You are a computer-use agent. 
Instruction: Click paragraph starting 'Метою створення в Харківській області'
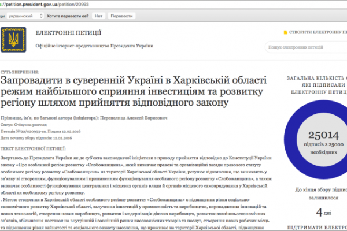click(x=135, y=214)
